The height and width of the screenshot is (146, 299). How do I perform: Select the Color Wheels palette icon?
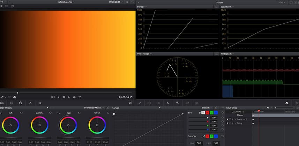pyautogui.click(x=21, y=103)
